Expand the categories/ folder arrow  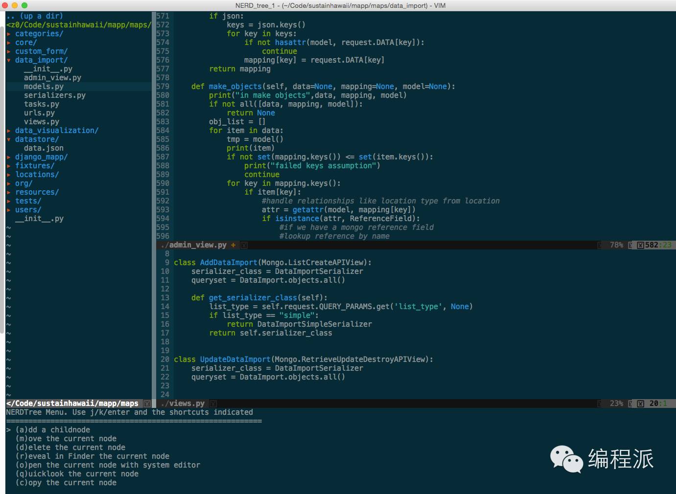coord(9,34)
